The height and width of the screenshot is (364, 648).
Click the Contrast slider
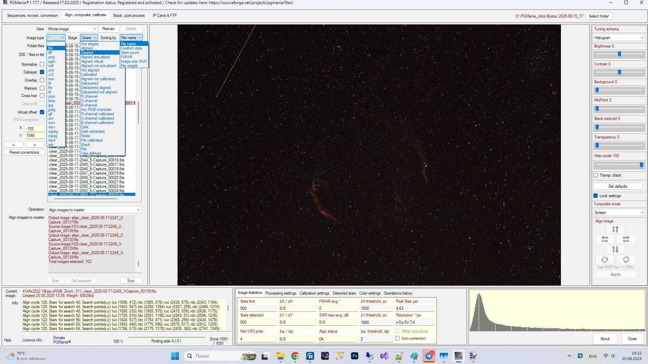point(619,72)
